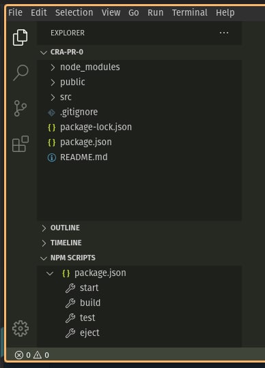The height and width of the screenshot is (368, 265).
Task: Collapse the NPM SCRIPTS section
Action: point(139,258)
